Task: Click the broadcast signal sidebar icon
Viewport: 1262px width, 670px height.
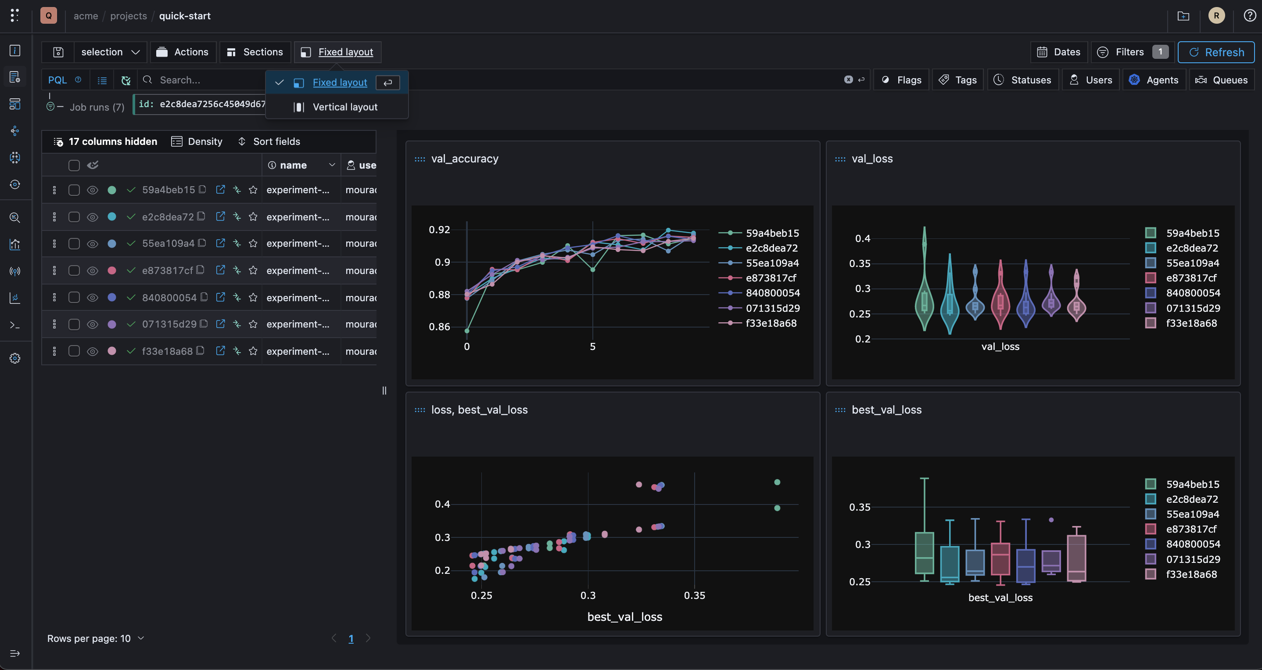Action: click(x=15, y=271)
